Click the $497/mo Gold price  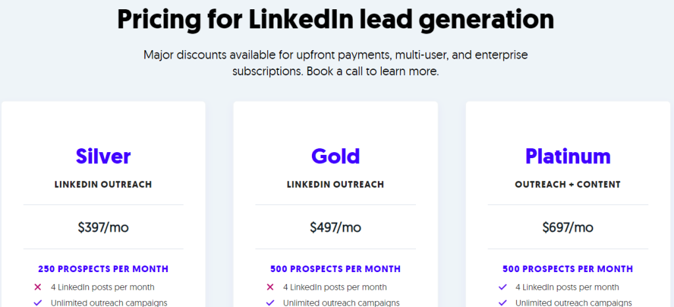(336, 227)
